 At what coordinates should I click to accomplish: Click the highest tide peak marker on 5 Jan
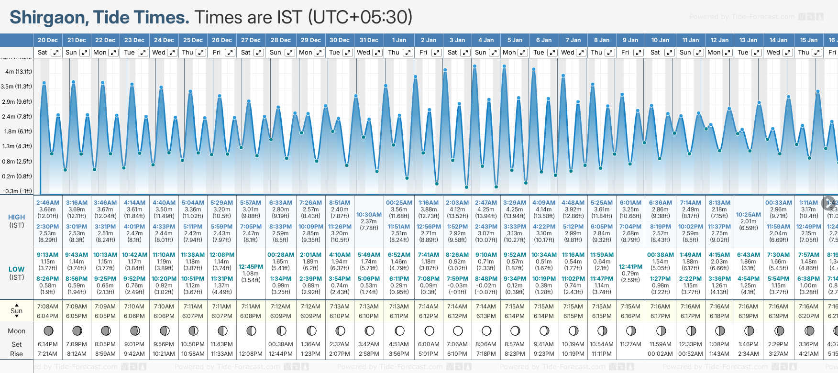click(504, 66)
